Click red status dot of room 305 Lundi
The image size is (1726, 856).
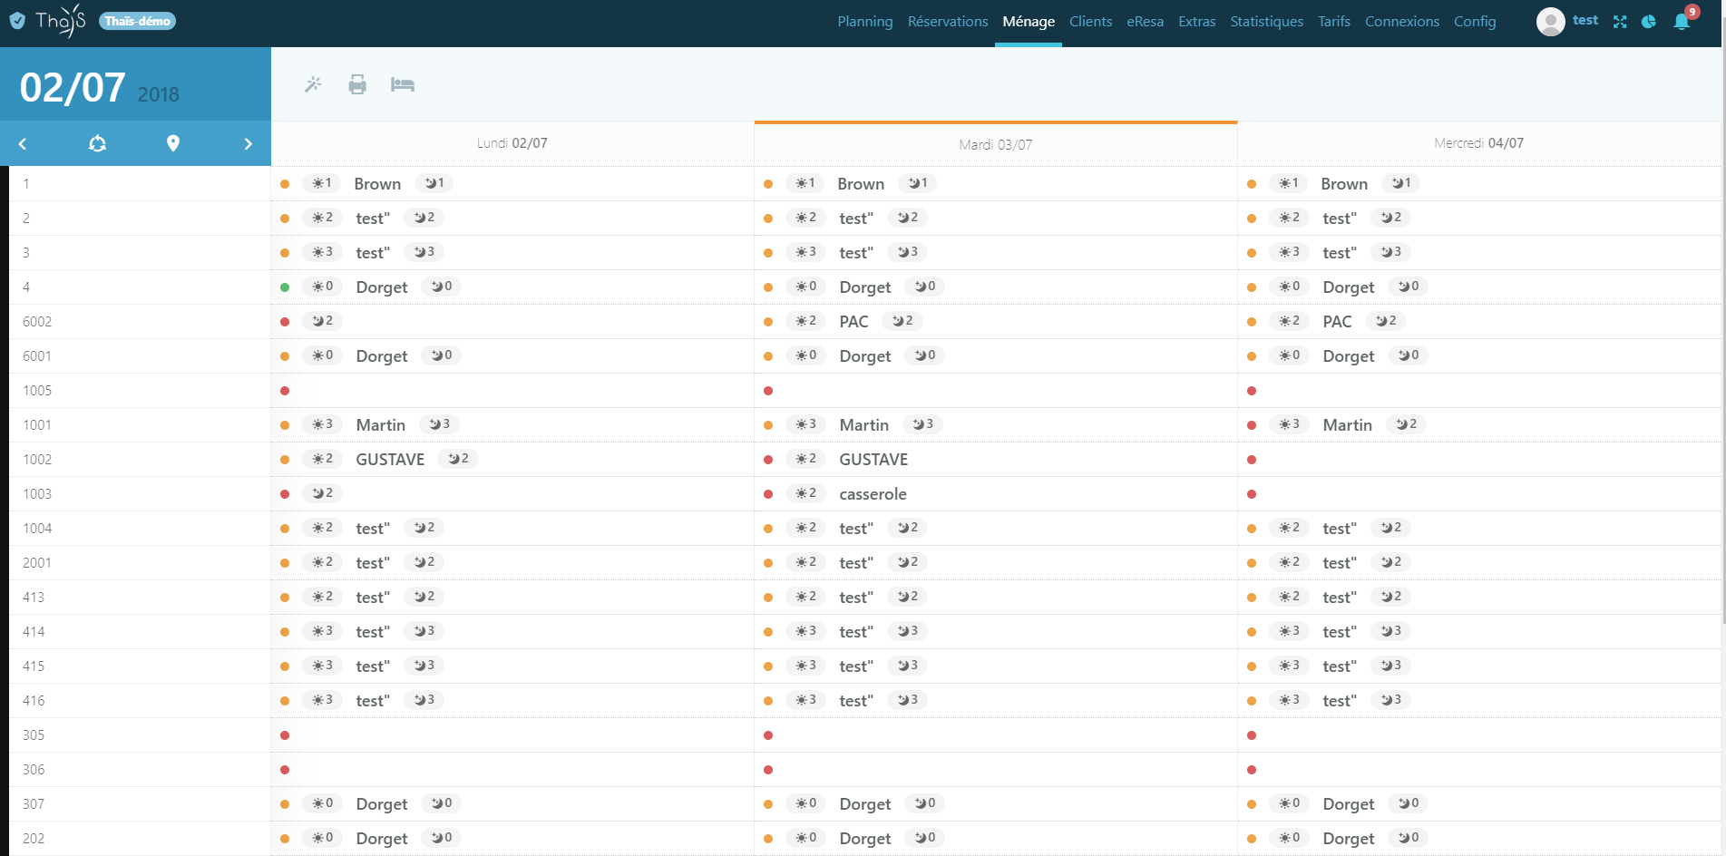pos(285,735)
